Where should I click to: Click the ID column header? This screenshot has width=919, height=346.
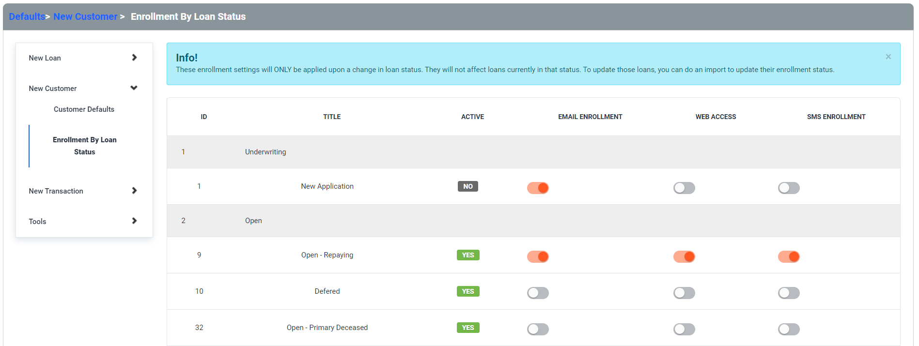(204, 117)
